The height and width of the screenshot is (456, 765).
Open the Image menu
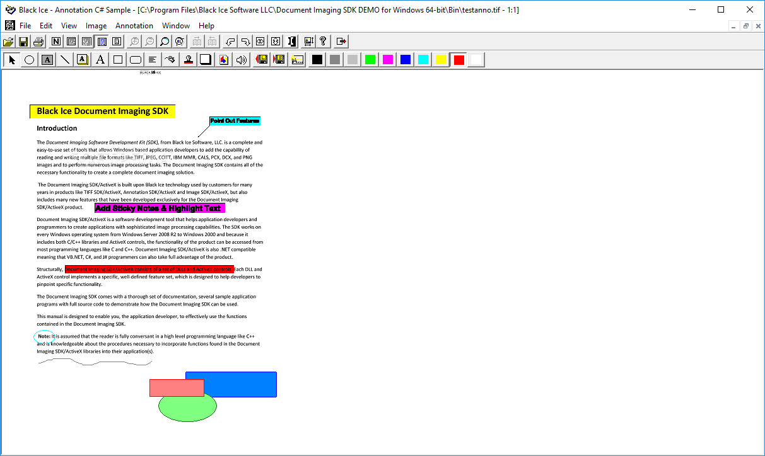[96, 26]
